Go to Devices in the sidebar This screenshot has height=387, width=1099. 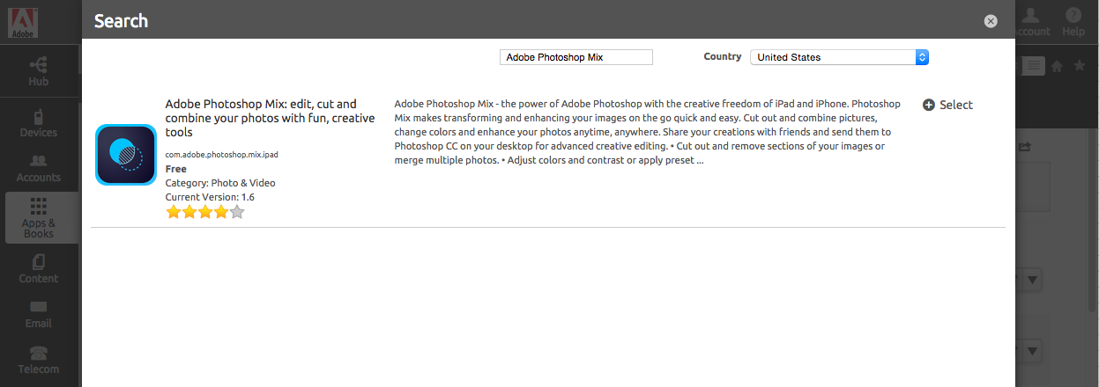pos(38,122)
